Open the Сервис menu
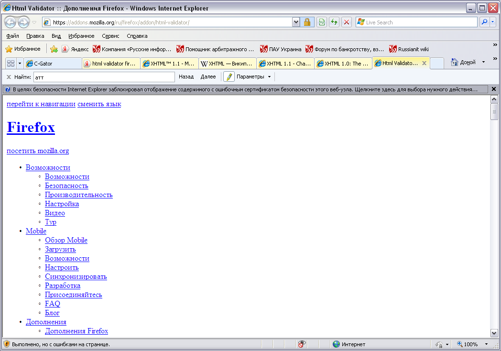This screenshot has height=351, width=501. (x=110, y=36)
